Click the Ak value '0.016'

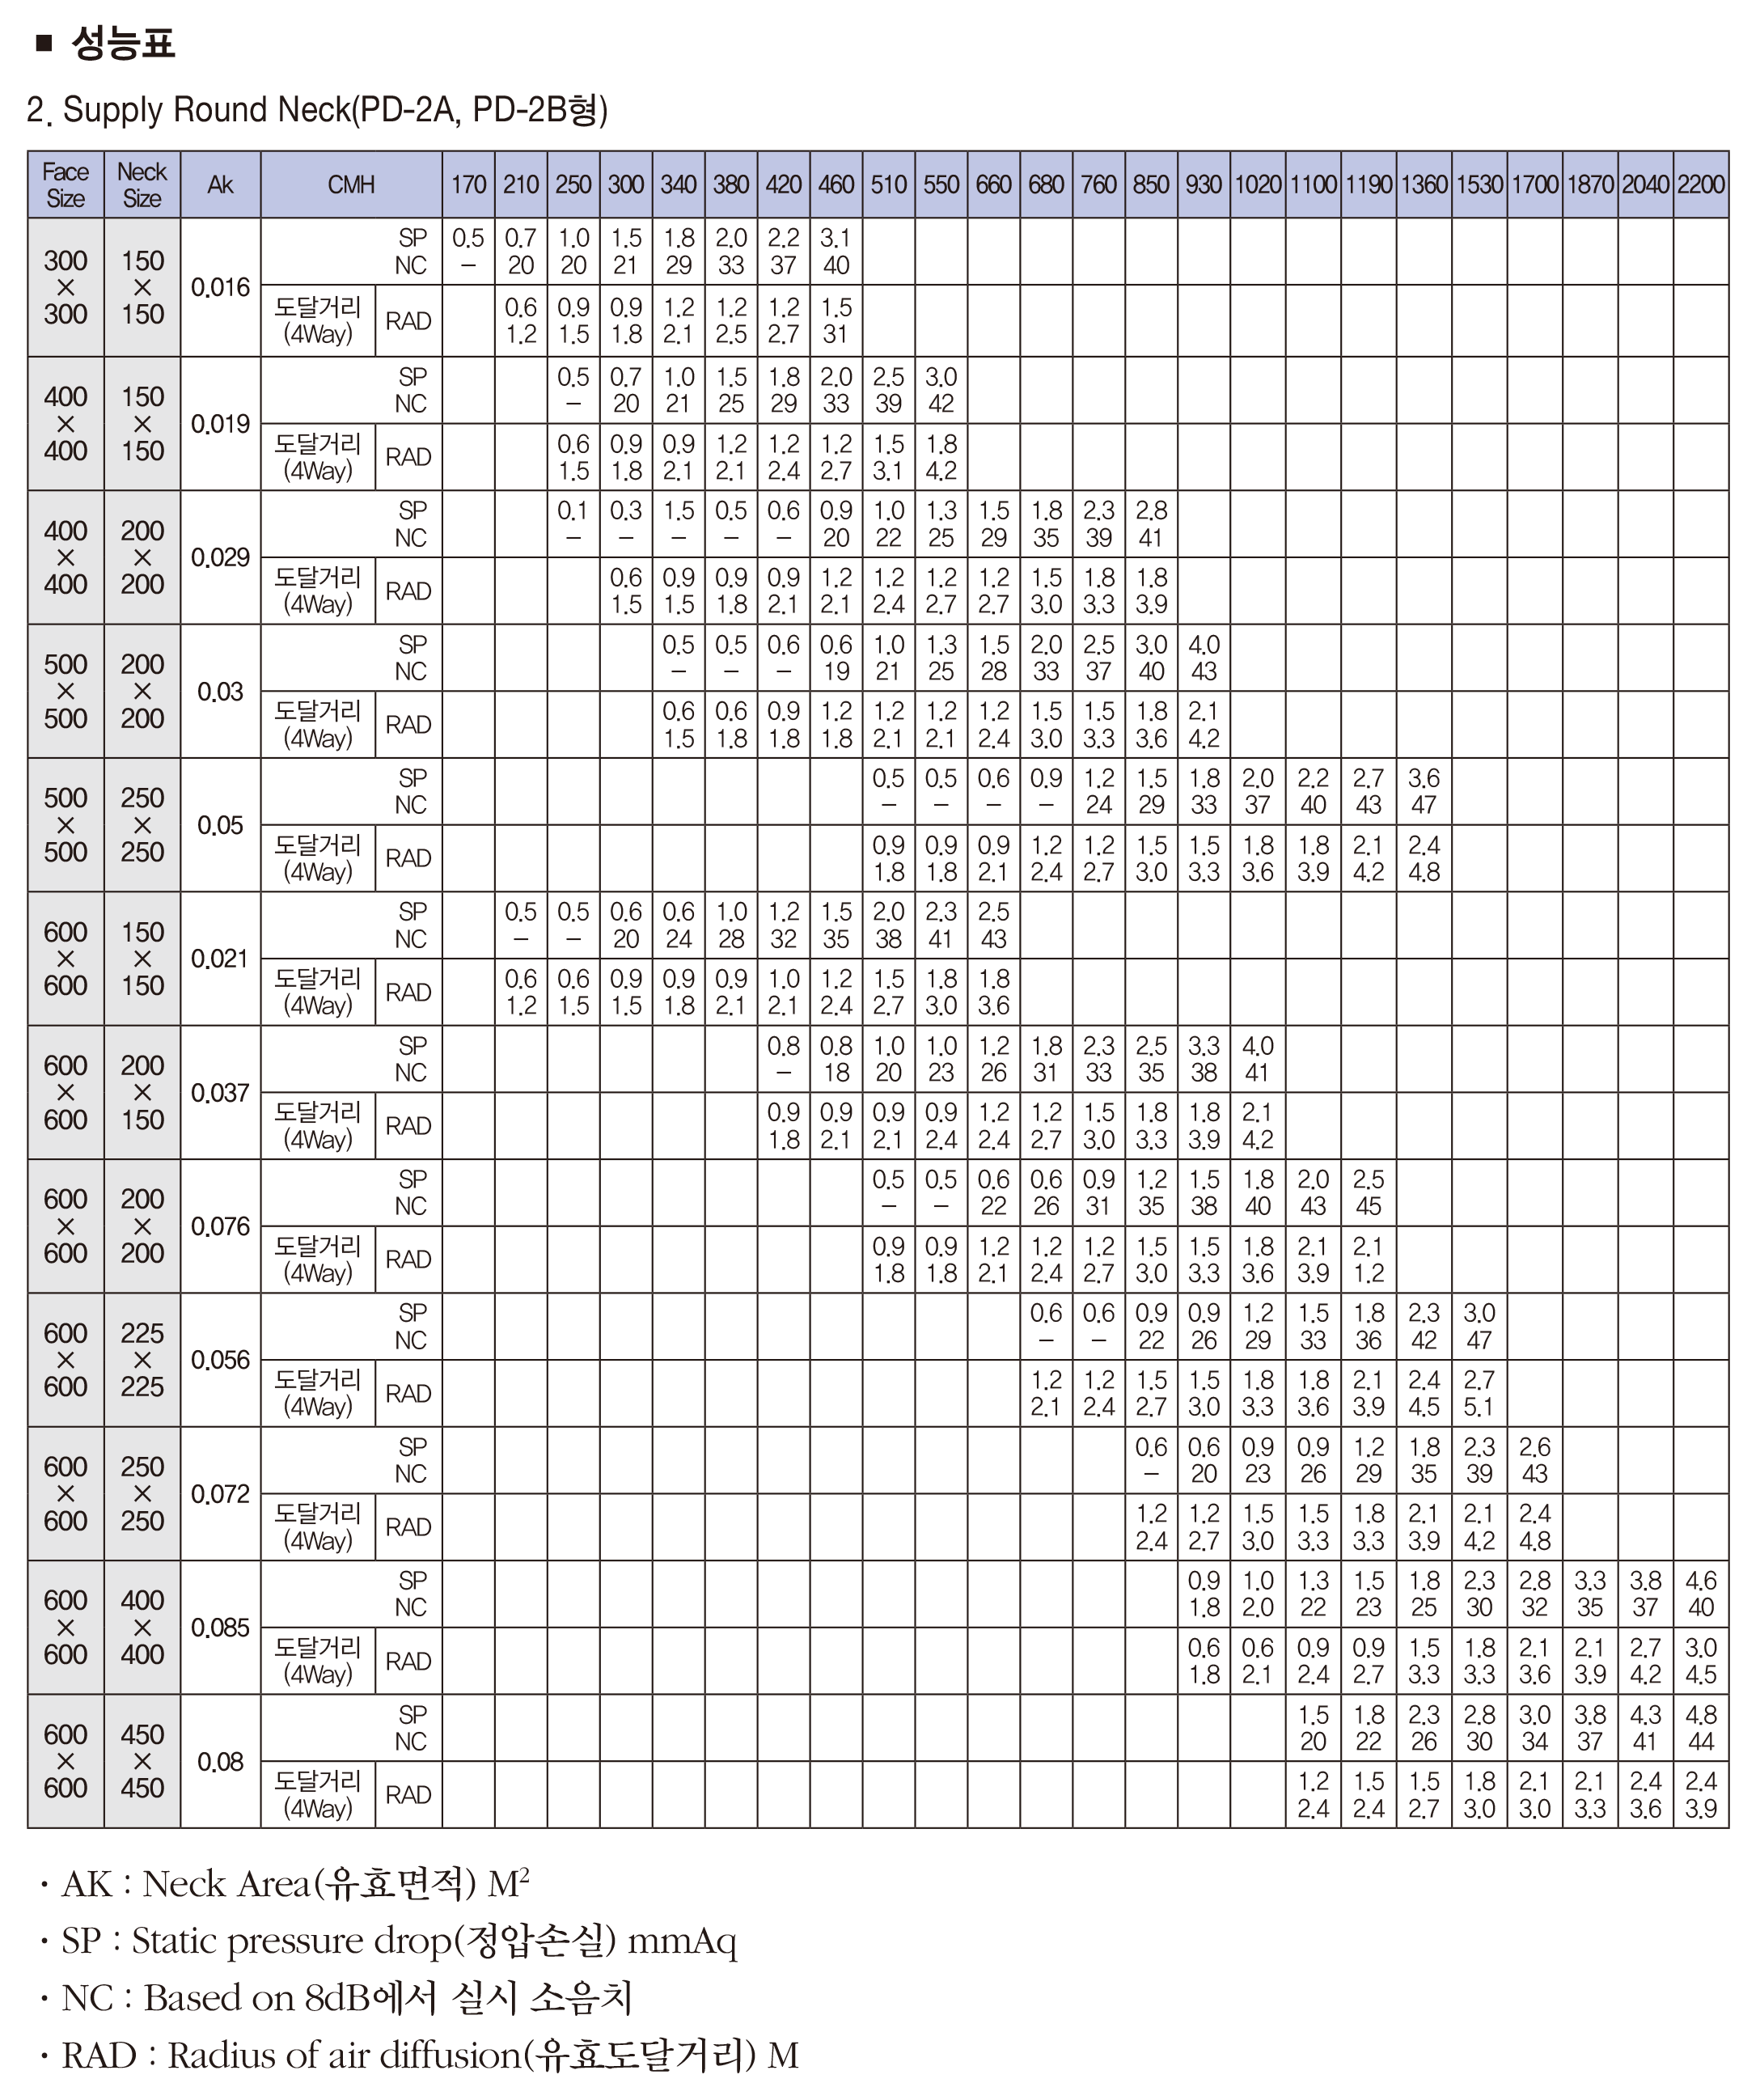click(220, 287)
